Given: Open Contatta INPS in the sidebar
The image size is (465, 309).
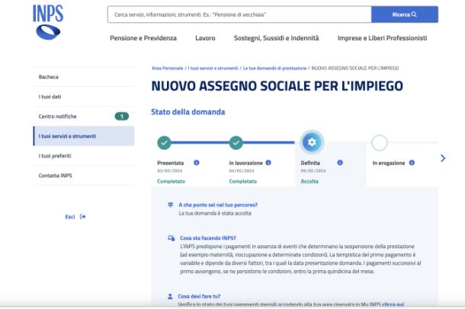Looking at the screenshot, I should pos(84,176).
